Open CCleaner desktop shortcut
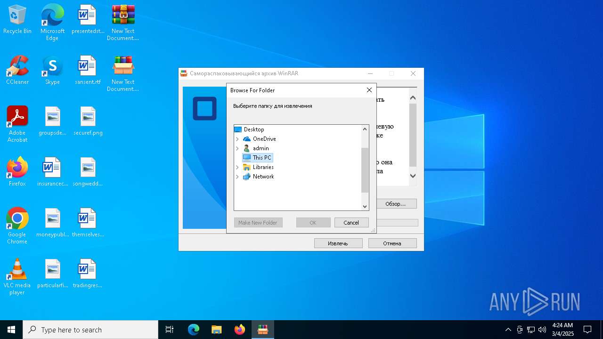 click(17, 70)
